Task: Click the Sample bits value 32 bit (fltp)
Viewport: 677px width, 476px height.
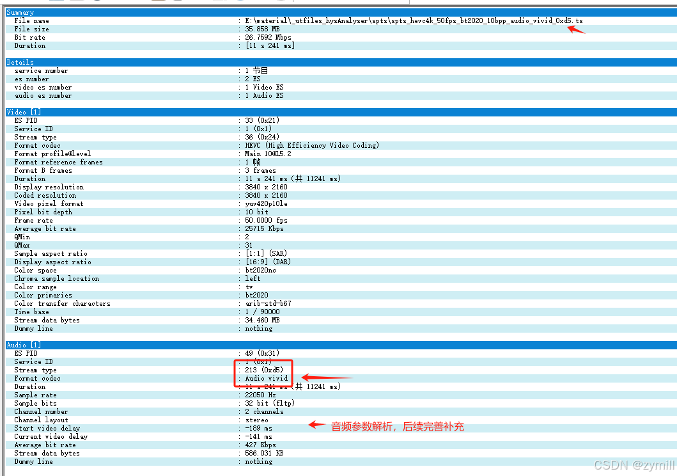Action: click(270, 404)
